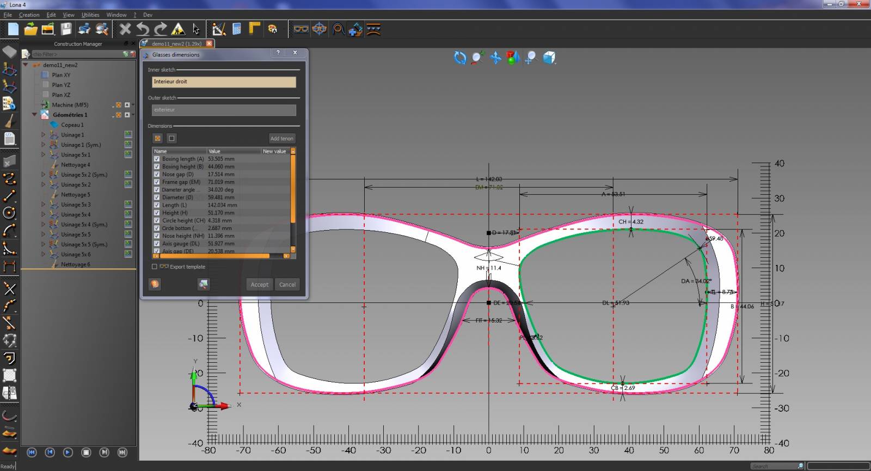871x471 pixels.
Task: Open the Utilities menu
Action: [x=90, y=15]
